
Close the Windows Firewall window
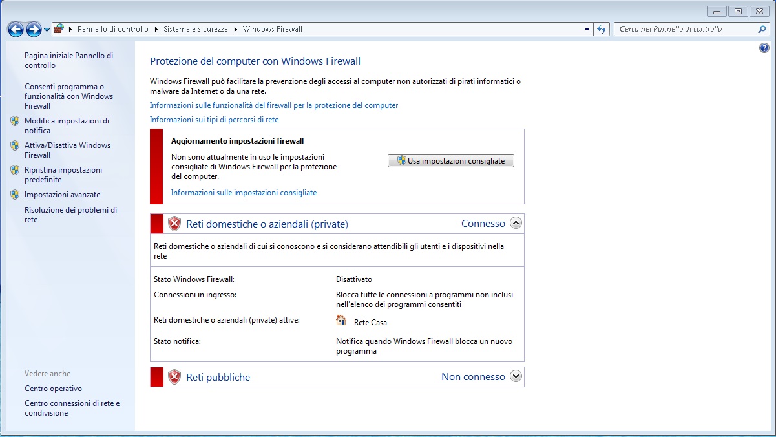[760, 11]
